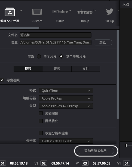The width and height of the screenshot is (132, 167).
Task: Click the timecode 08:56:19:18
Action: click(x=19, y=163)
